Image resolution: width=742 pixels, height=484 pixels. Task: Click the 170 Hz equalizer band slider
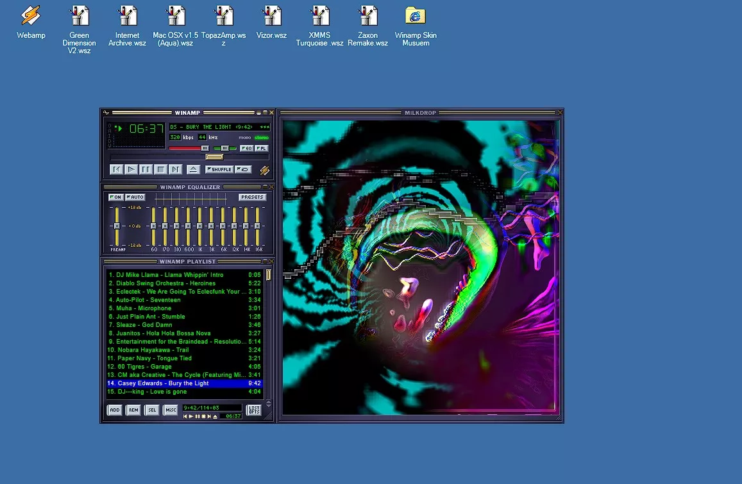(165, 226)
